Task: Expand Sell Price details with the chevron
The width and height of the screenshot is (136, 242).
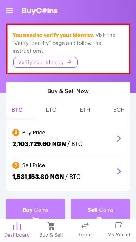Action: click(119, 171)
